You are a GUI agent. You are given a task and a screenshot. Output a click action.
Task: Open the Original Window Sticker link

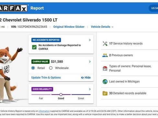tap(69, 27)
